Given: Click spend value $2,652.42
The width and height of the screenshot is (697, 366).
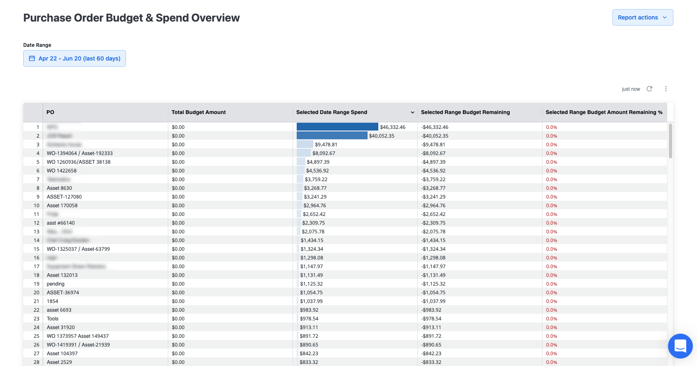Looking at the screenshot, I should [314, 214].
